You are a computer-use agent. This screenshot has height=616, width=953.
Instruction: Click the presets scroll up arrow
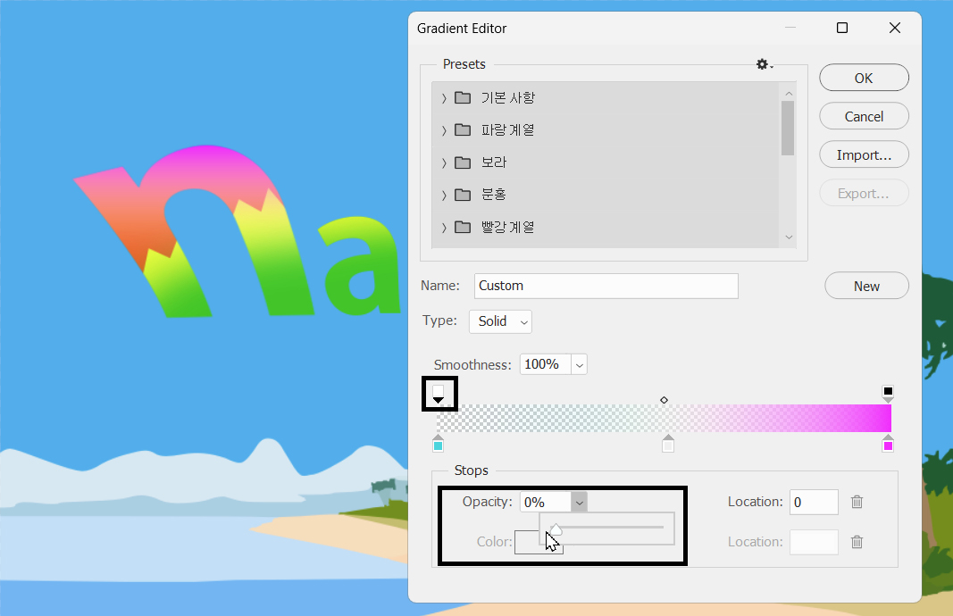point(789,94)
